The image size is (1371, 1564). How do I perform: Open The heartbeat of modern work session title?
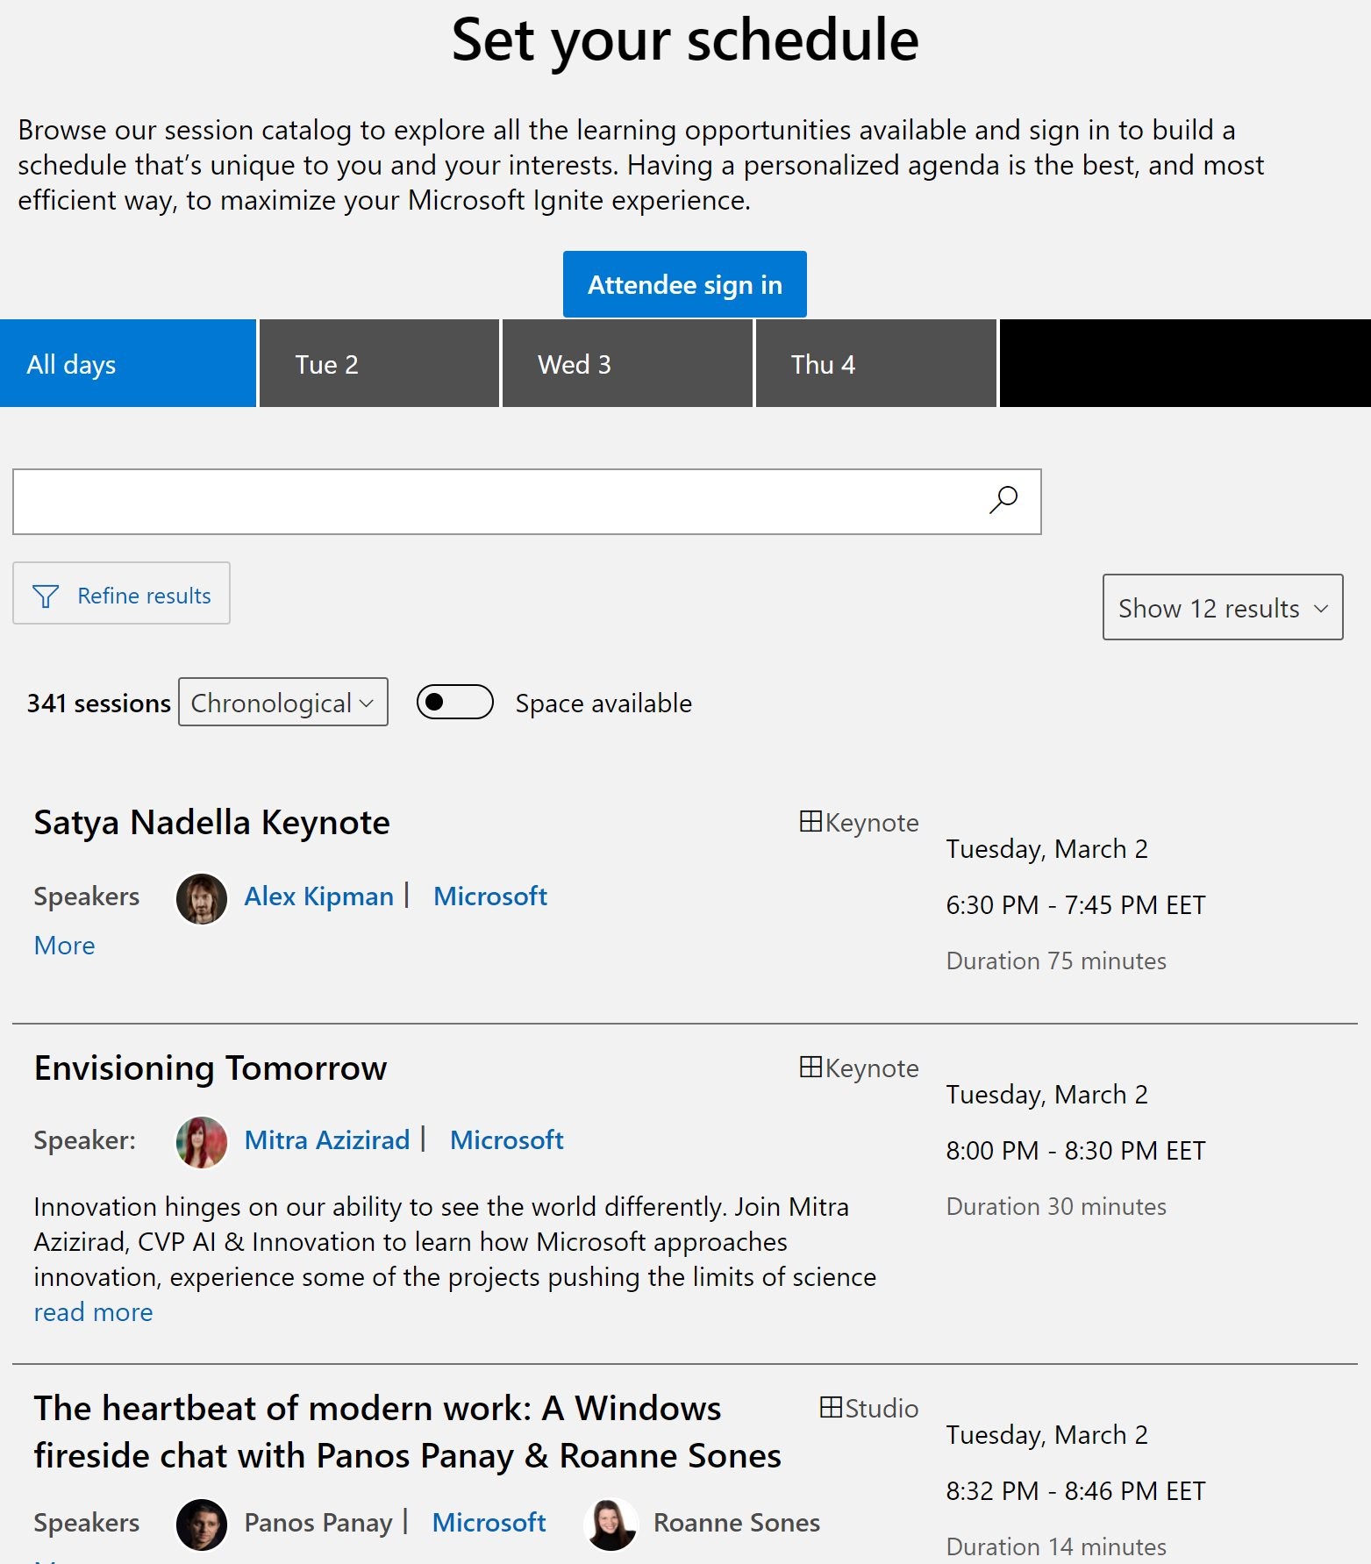408,1432
